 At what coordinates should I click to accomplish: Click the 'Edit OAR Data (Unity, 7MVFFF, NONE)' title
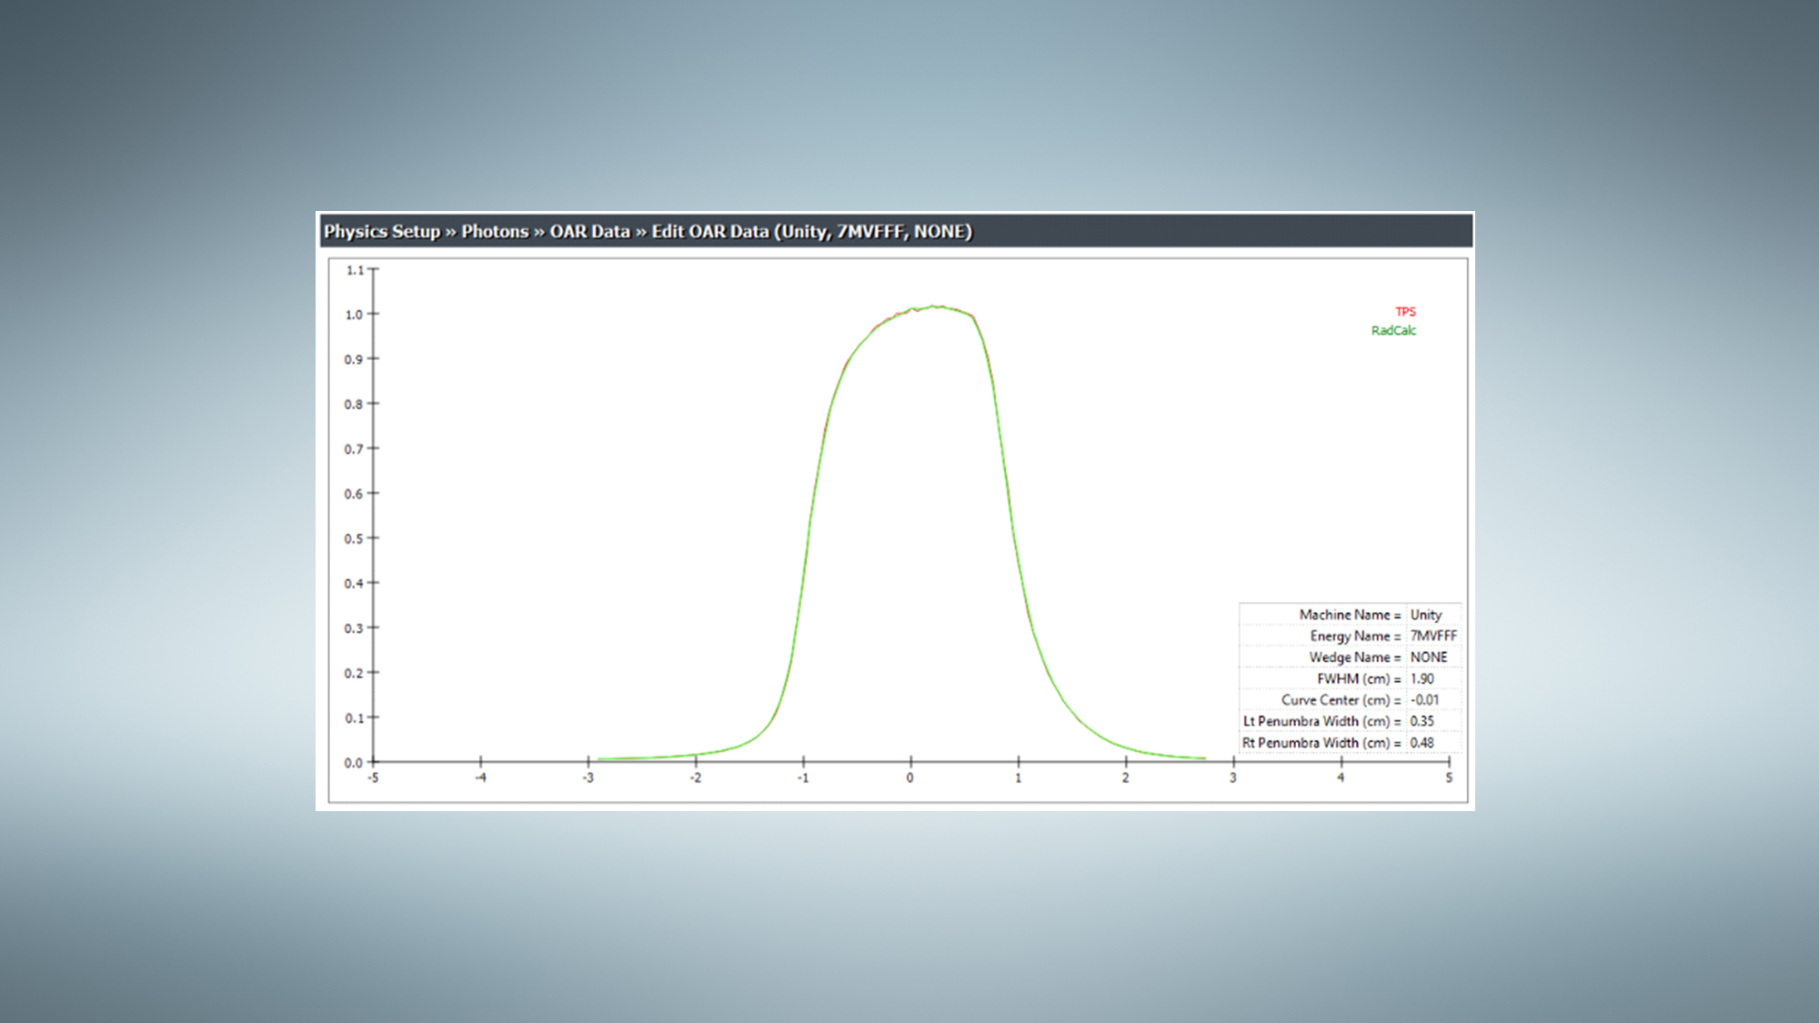point(811,232)
